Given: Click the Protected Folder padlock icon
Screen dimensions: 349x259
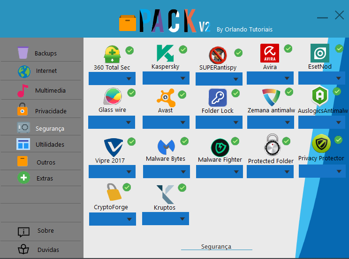Looking at the screenshot, I should pos(272,145).
